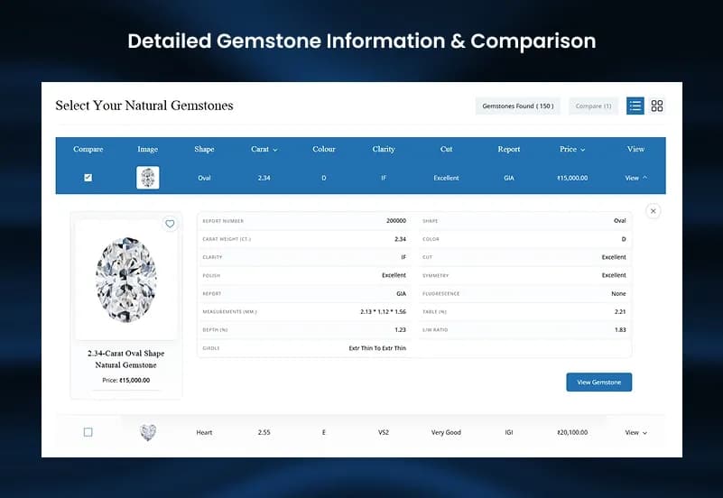The image size is (723, 498).
Task: Click GIA report in Oval table row
Action: [x=508, y=178]
